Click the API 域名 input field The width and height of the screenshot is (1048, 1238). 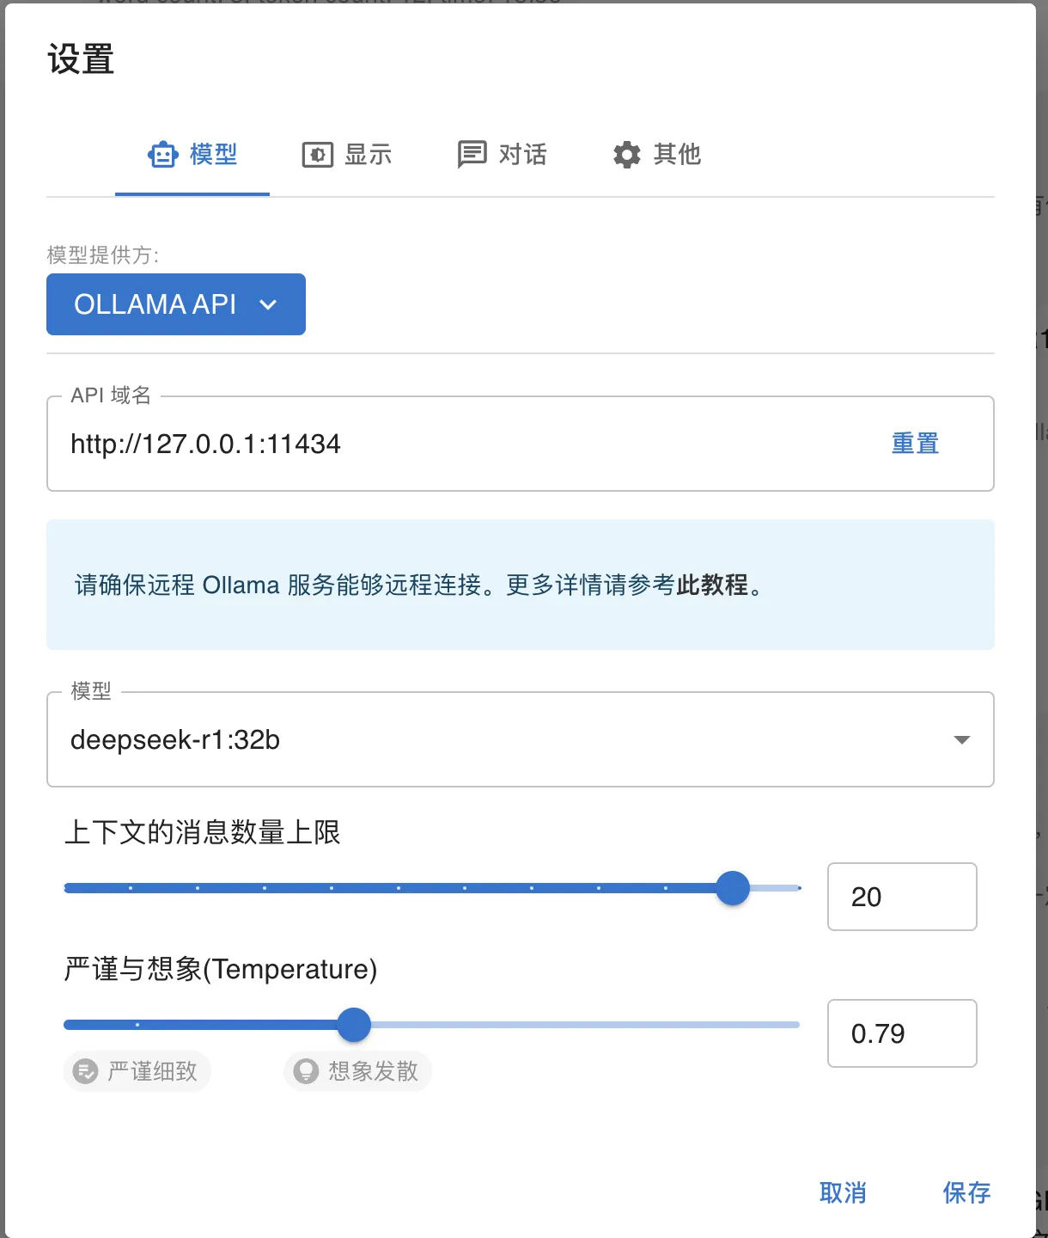(464, 444)
